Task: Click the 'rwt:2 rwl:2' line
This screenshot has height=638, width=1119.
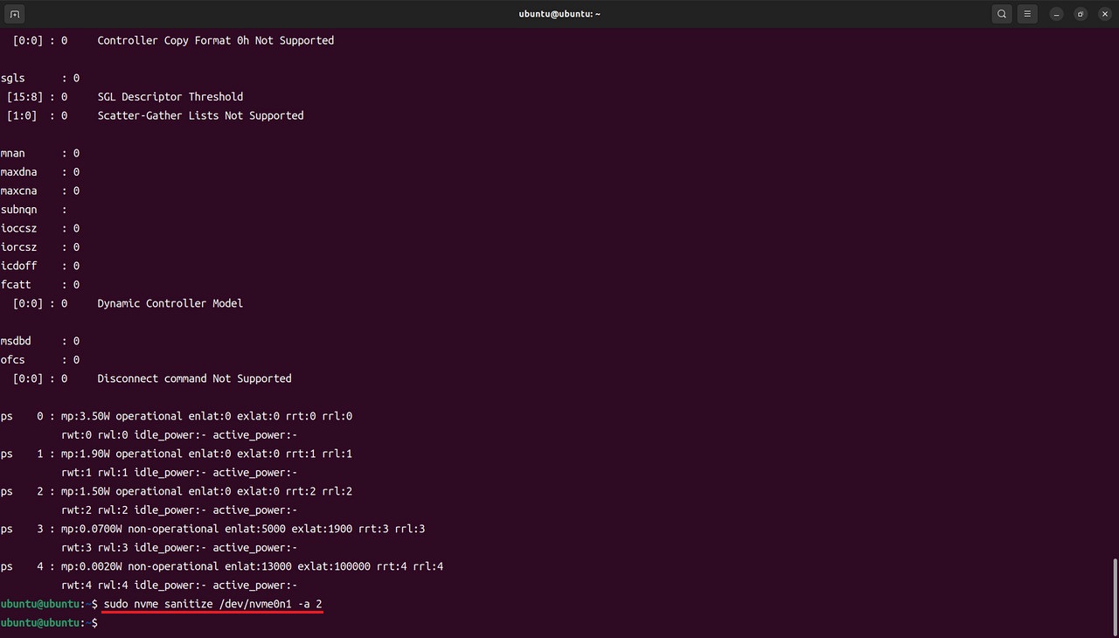Action: [x=179, y=510]
